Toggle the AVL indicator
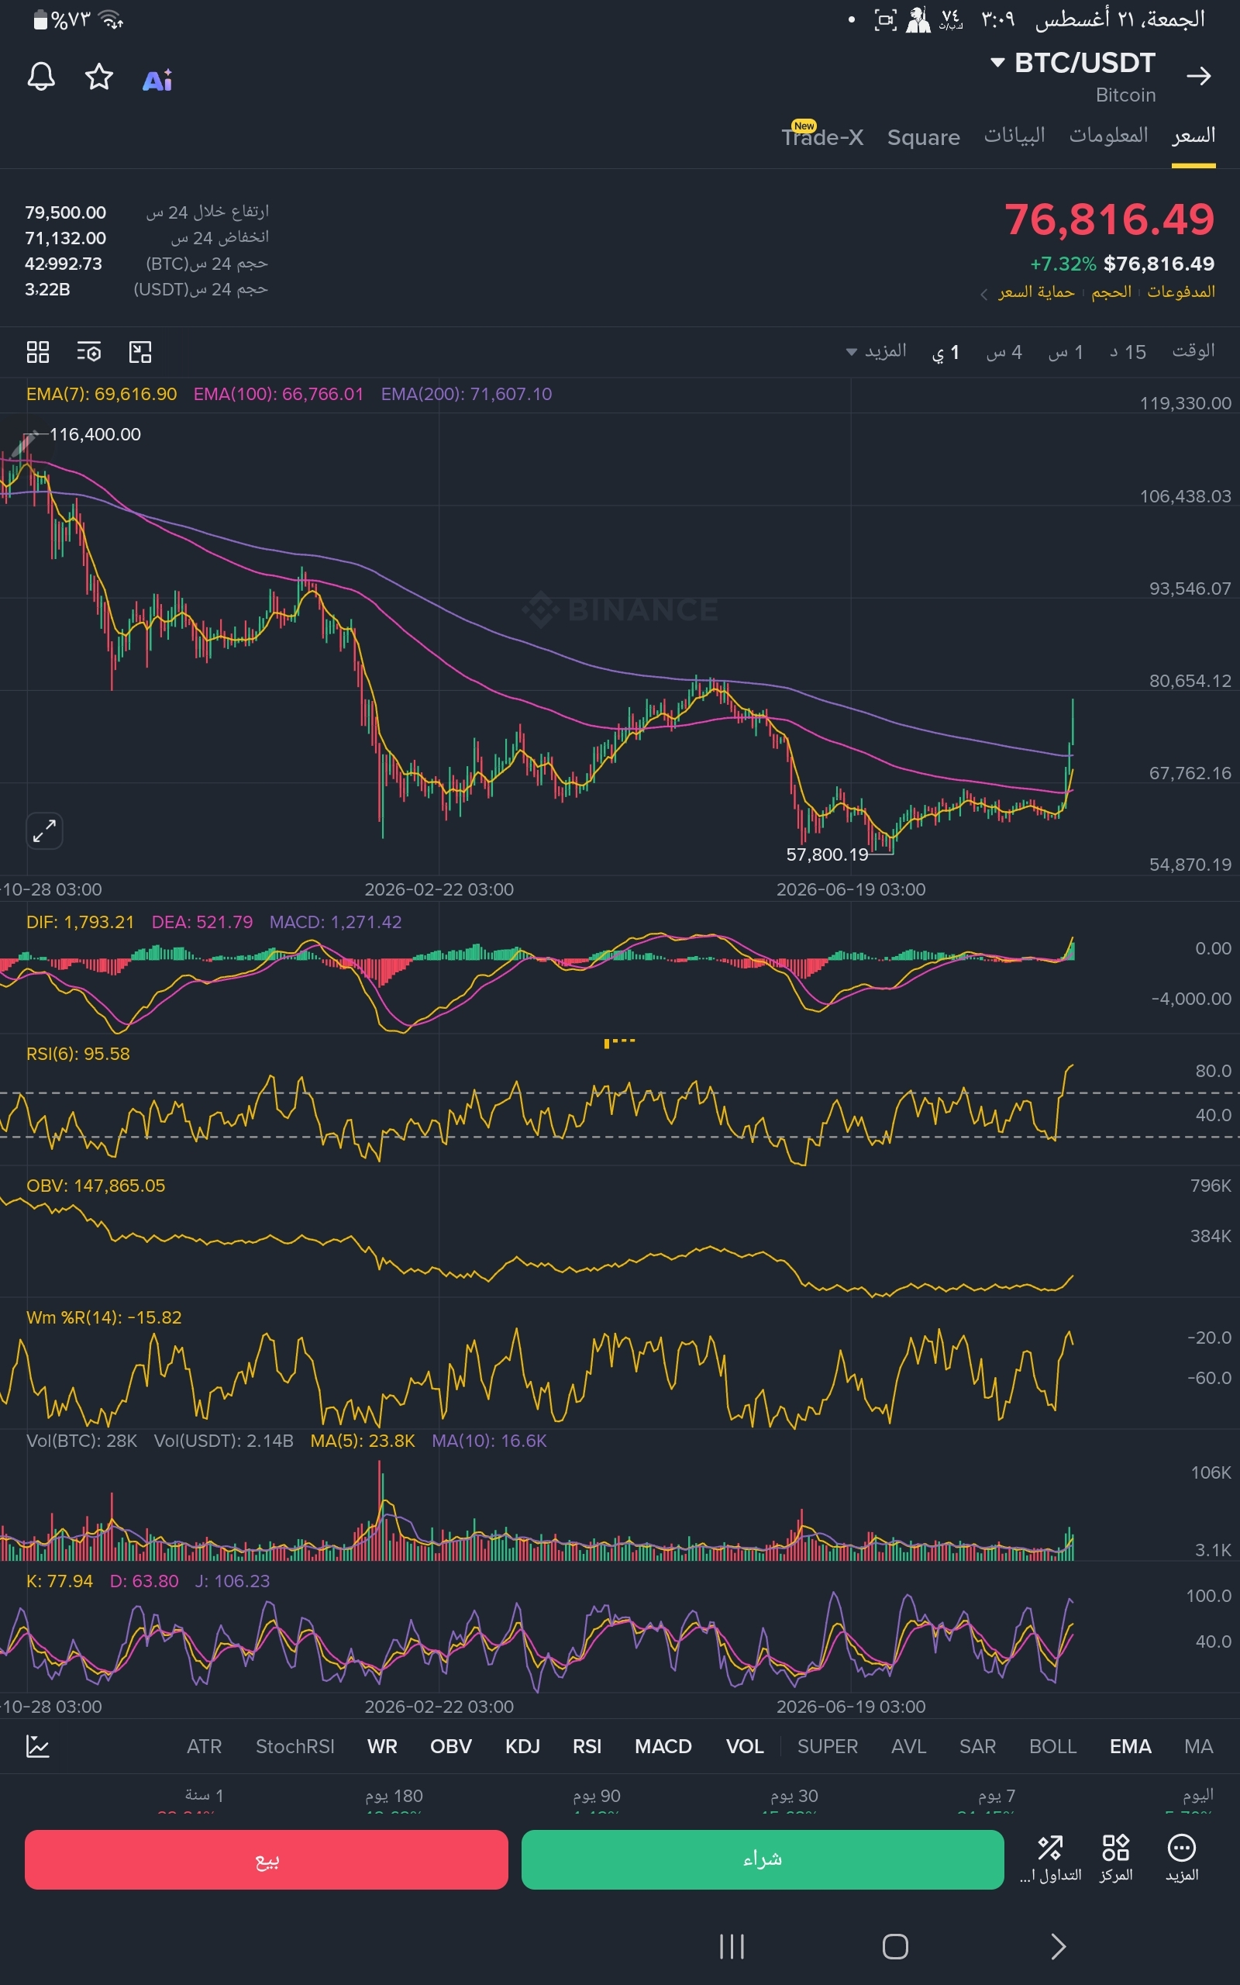Viewport: 1240px width, 1985px height. coord(908,1746)
